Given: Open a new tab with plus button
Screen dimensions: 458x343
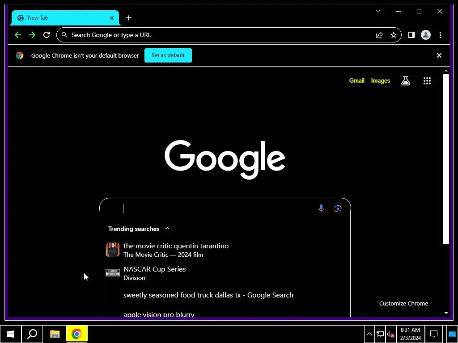Looking at the screenshot, I should click(129, 18).
